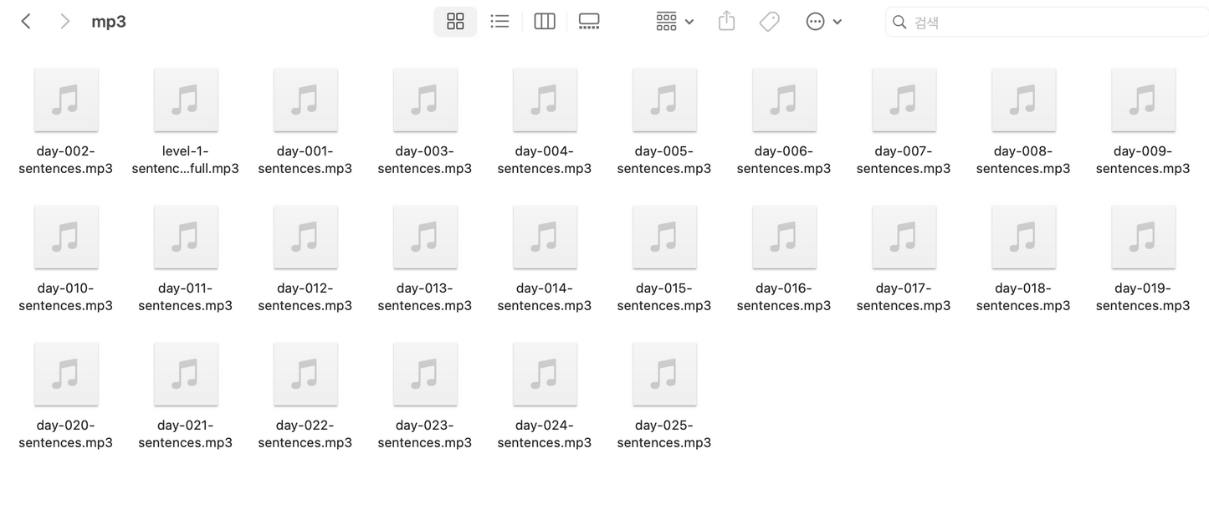
Task: Switch to gallery view
Action: [589, 22]
